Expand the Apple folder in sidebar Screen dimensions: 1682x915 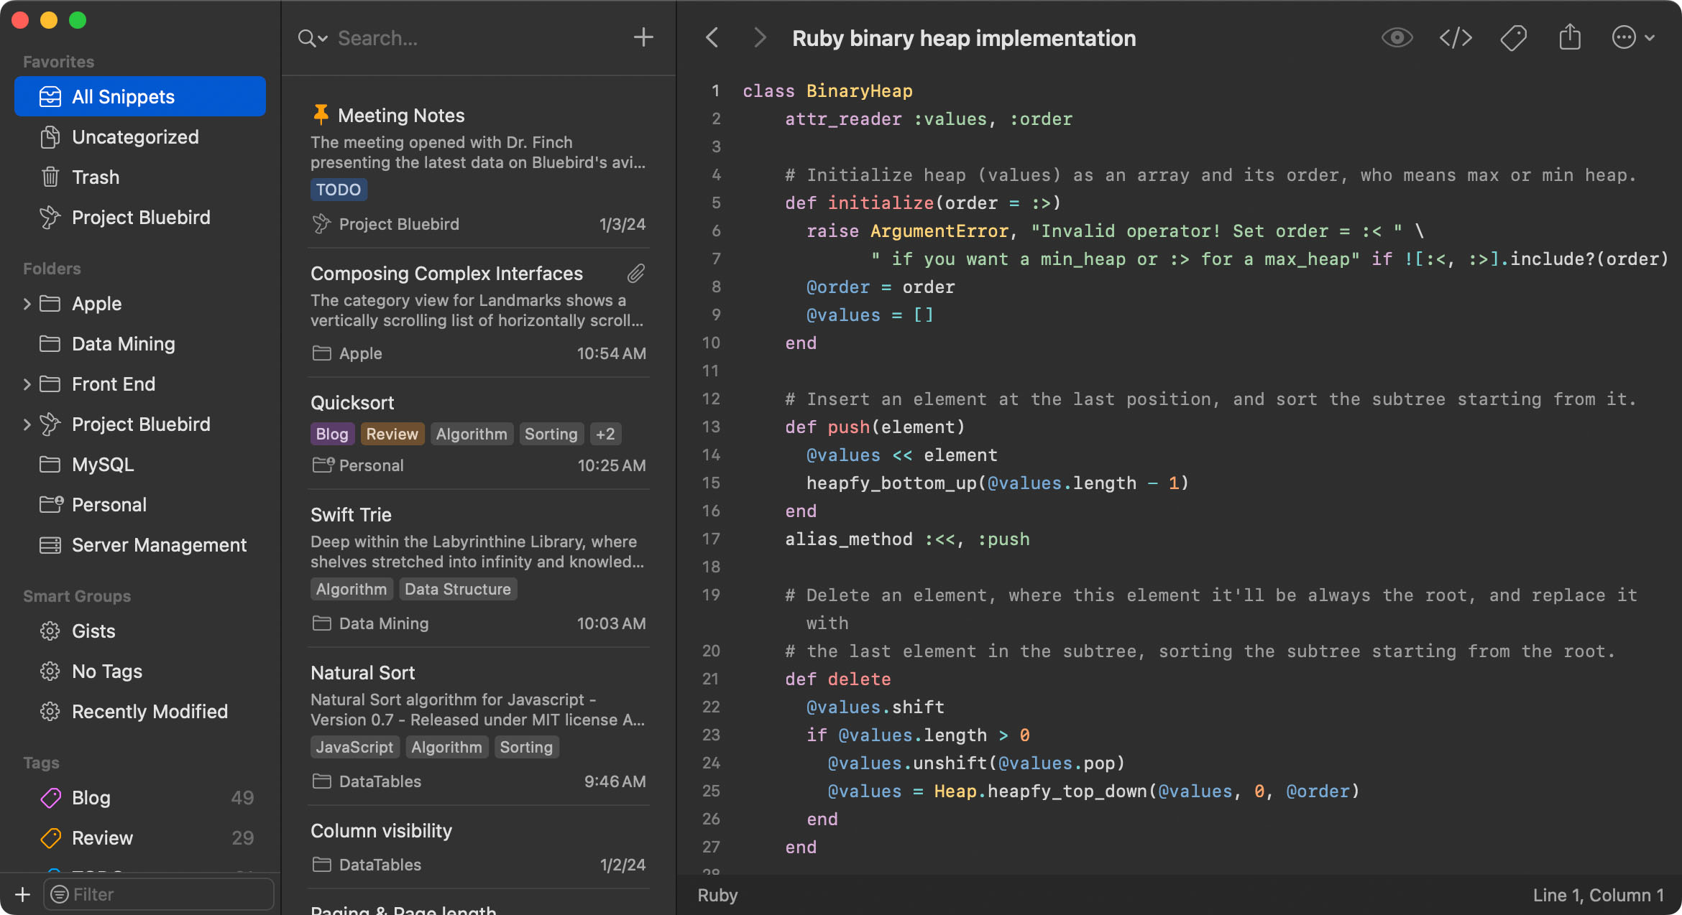(x=25, y=302)
